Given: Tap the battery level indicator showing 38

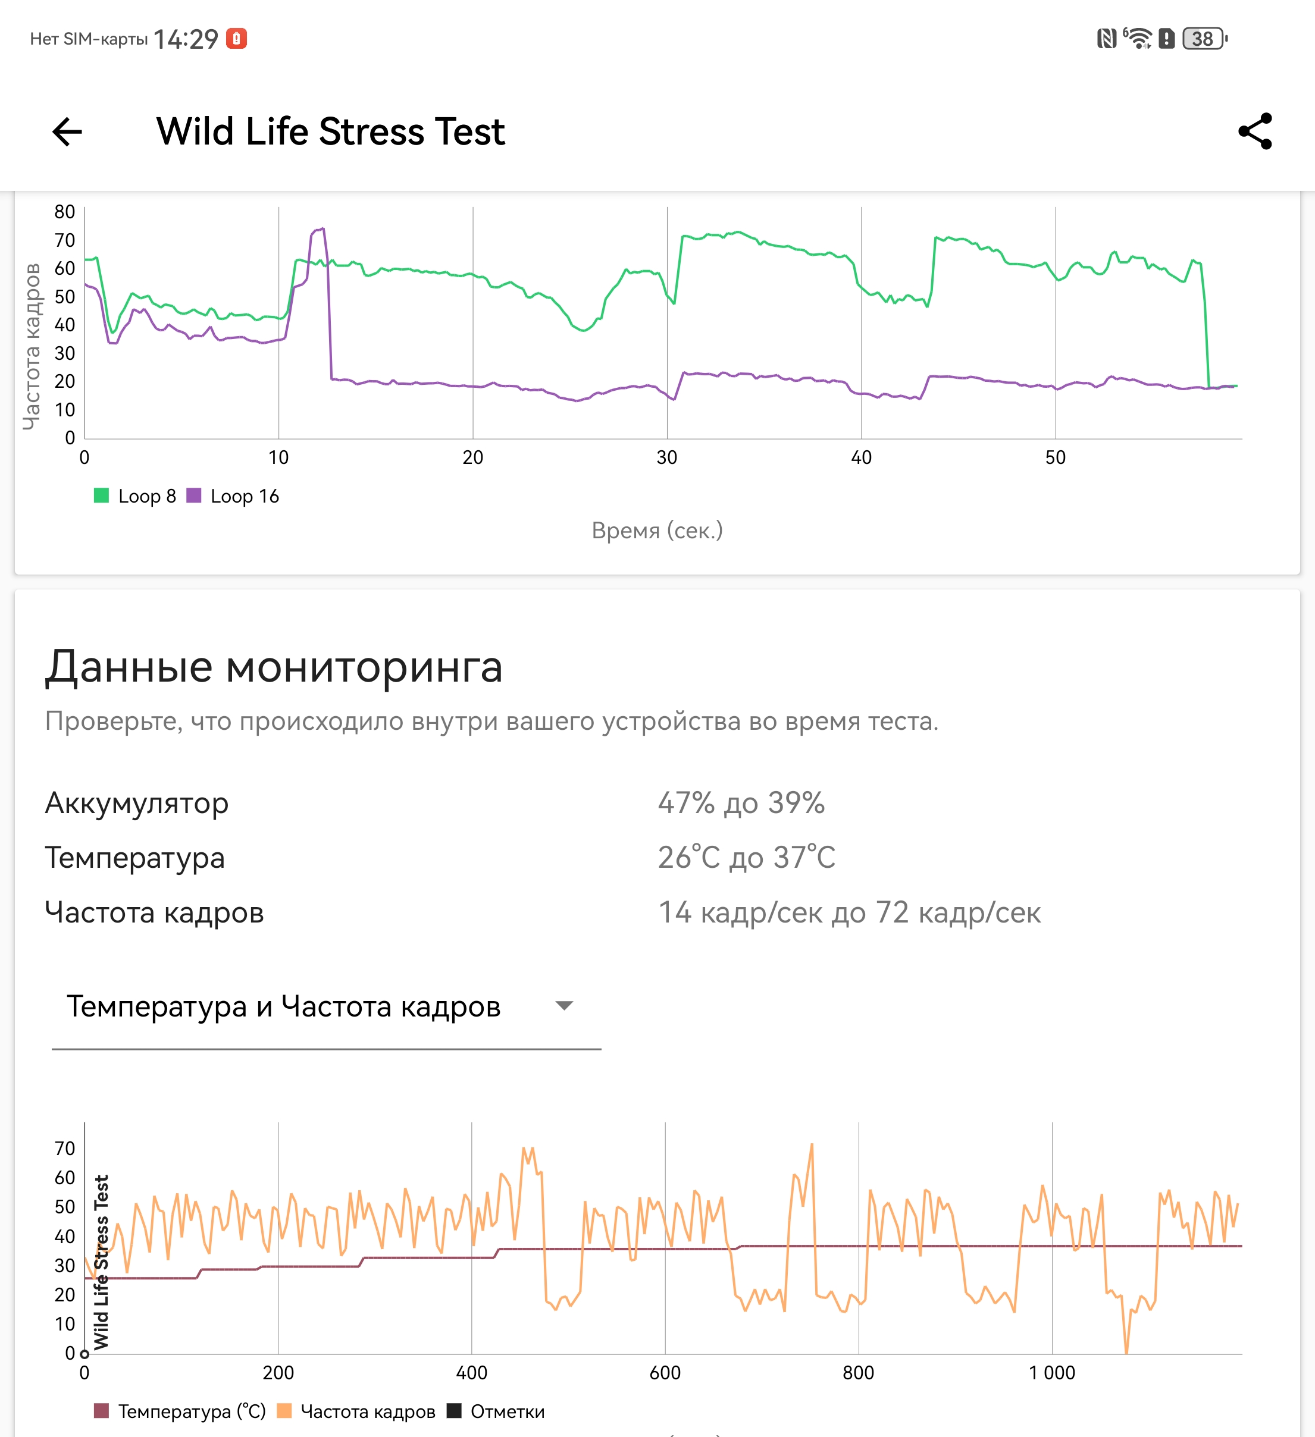Looking at the screenshot, I should tap(1204, 39).
